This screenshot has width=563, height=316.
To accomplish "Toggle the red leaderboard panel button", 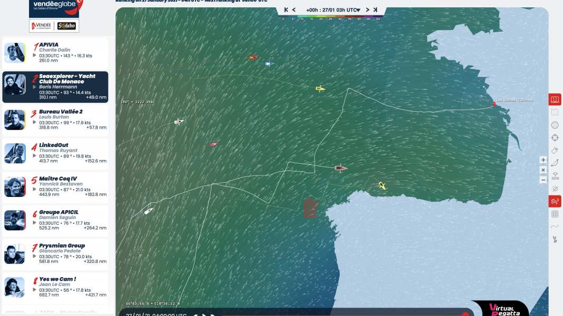I will coord(555,100).
